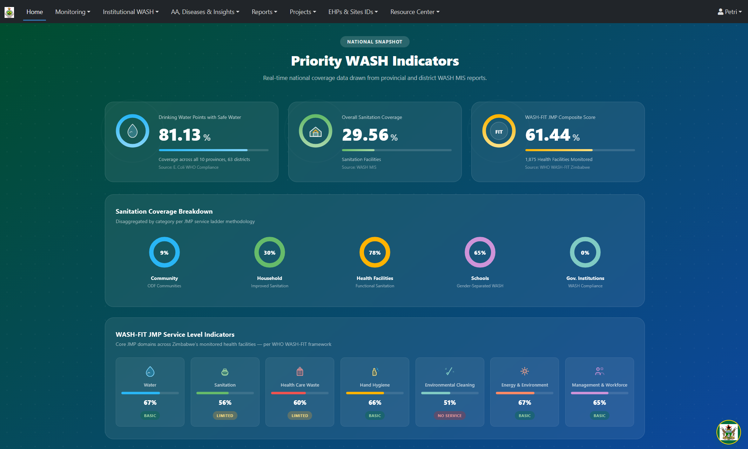
Task: Click the Environmental Cleaning broom icon
Action: click(450, 371)
